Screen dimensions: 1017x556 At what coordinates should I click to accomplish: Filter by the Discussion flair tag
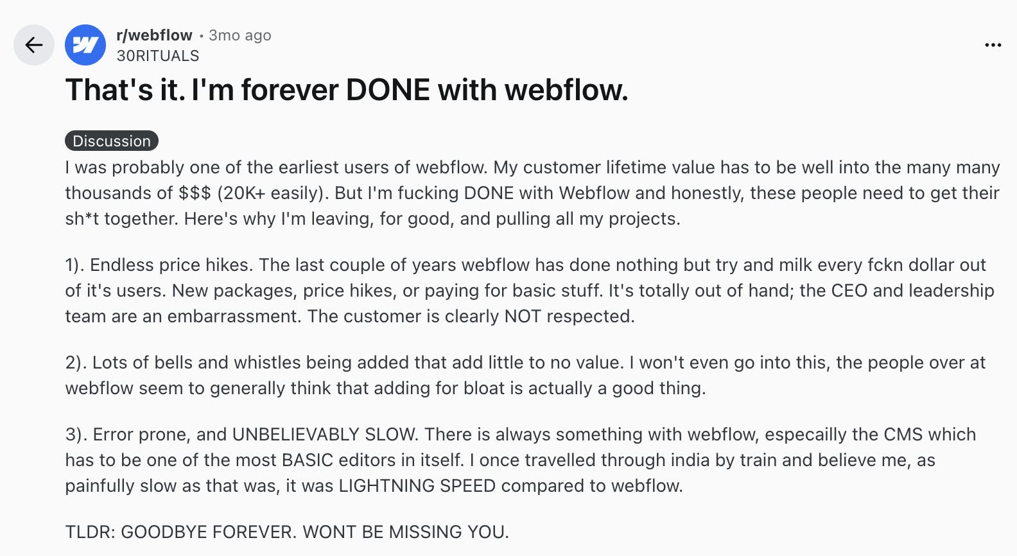point(112,141)
